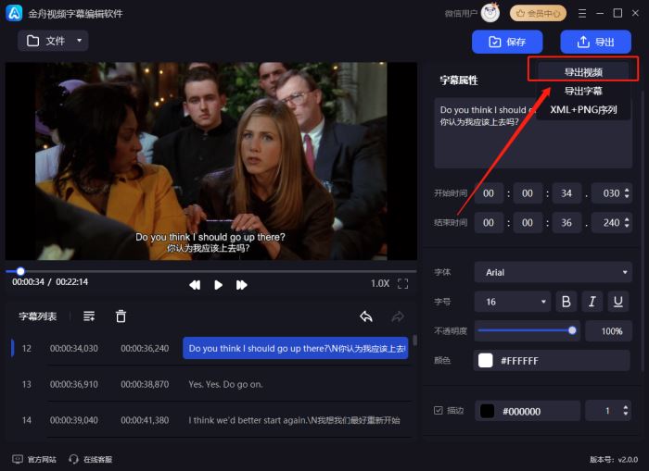Click the start time minutes field
Image resolution: width=649 pixels, height=471 pixels.
coord(528,193)
